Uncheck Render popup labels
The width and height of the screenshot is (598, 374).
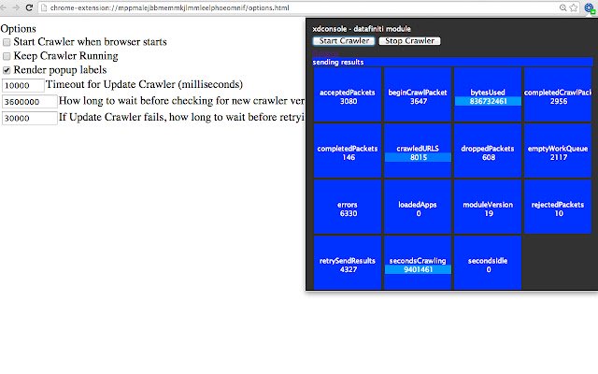tap(7, 70)
